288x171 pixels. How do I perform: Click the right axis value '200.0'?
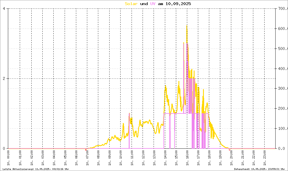(282, 108)
